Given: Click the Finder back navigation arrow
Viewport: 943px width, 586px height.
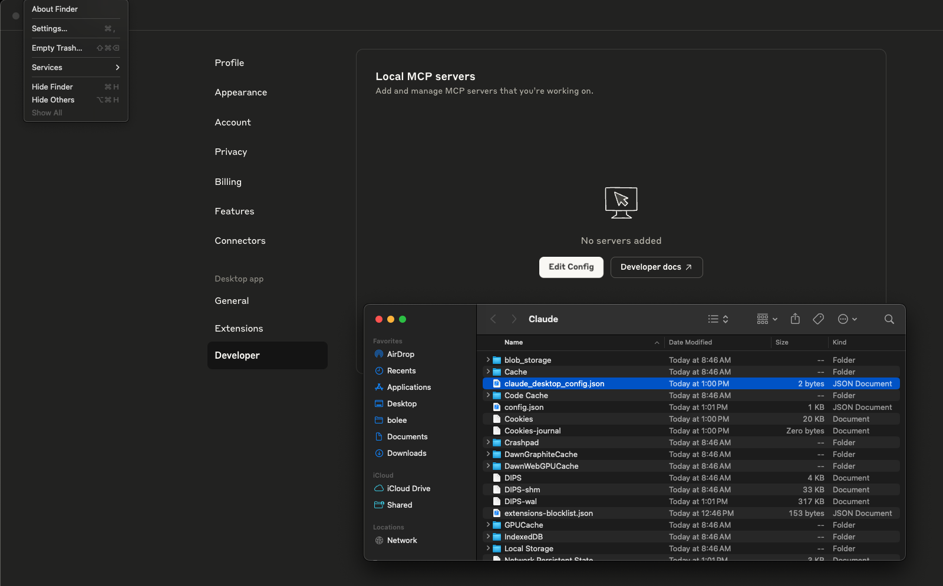Looking at the screenshot, I should pos(493,319).
